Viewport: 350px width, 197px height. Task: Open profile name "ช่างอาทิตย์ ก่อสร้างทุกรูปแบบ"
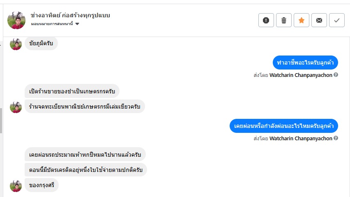click(x=70, y=15)
